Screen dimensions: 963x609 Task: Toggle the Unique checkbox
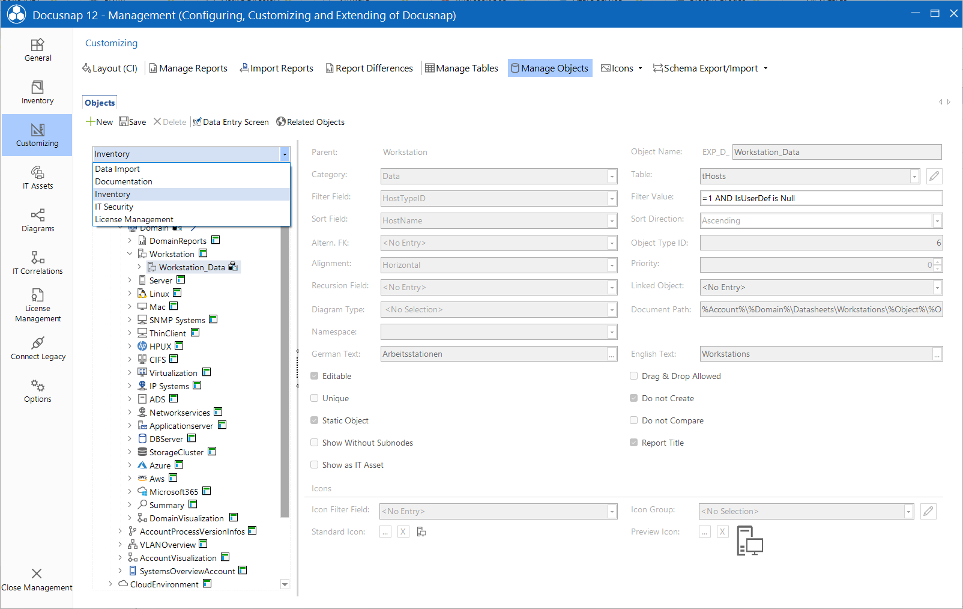[315, 398]
